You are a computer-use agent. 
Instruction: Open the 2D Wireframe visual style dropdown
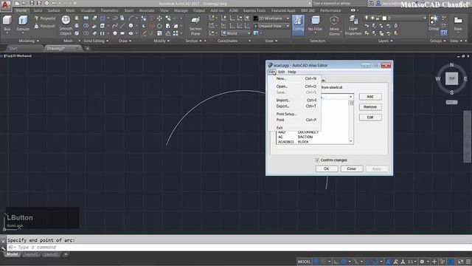(271, 18)
